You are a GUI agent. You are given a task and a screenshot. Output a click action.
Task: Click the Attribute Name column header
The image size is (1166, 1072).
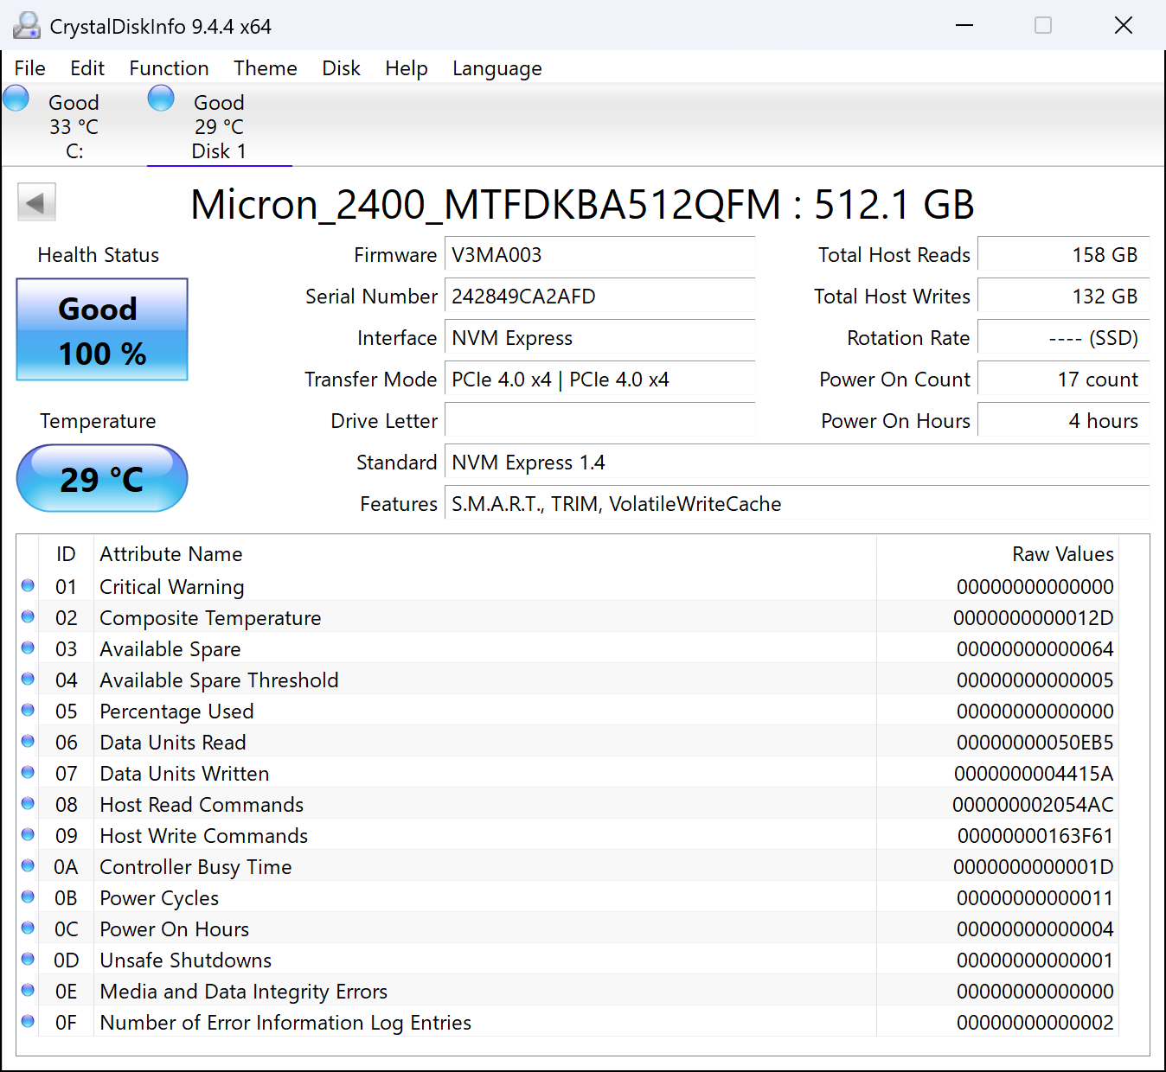click(x=171, y=554)
